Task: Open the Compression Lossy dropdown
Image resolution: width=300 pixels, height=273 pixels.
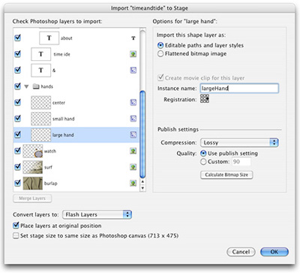Action: pos(239,143)
